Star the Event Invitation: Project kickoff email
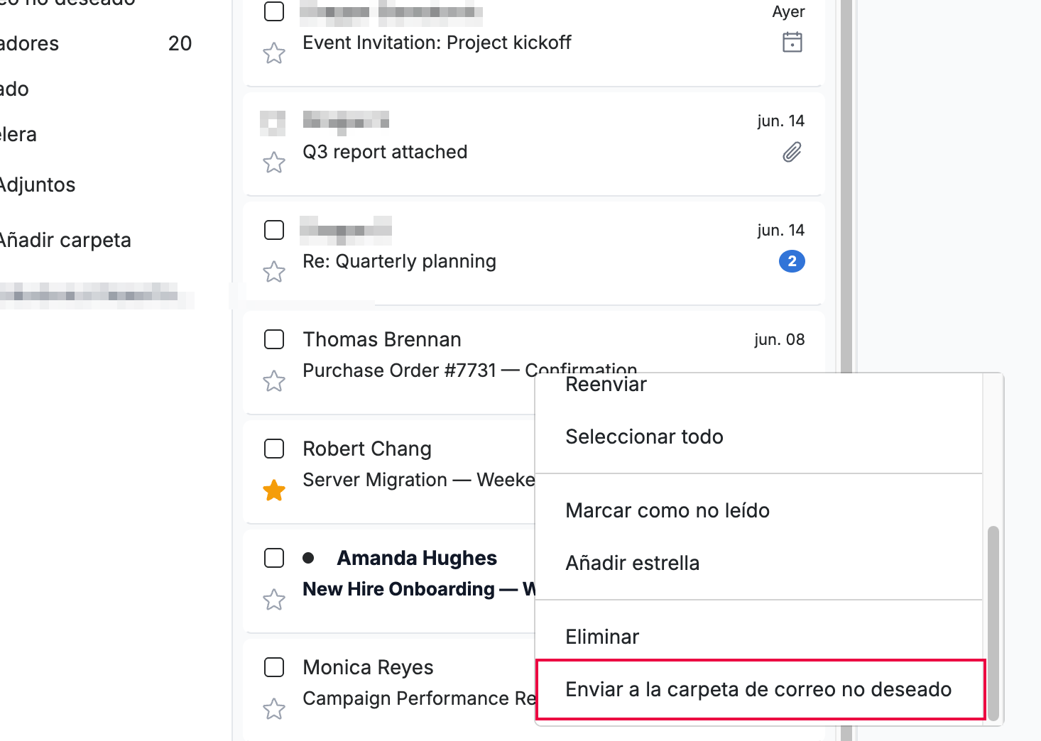 (274, 53)
